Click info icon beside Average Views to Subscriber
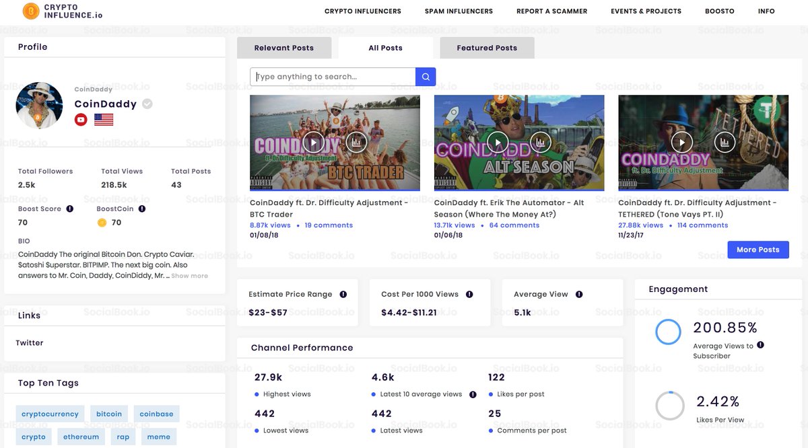The image size is (808, 448). (x=760, y=345)
